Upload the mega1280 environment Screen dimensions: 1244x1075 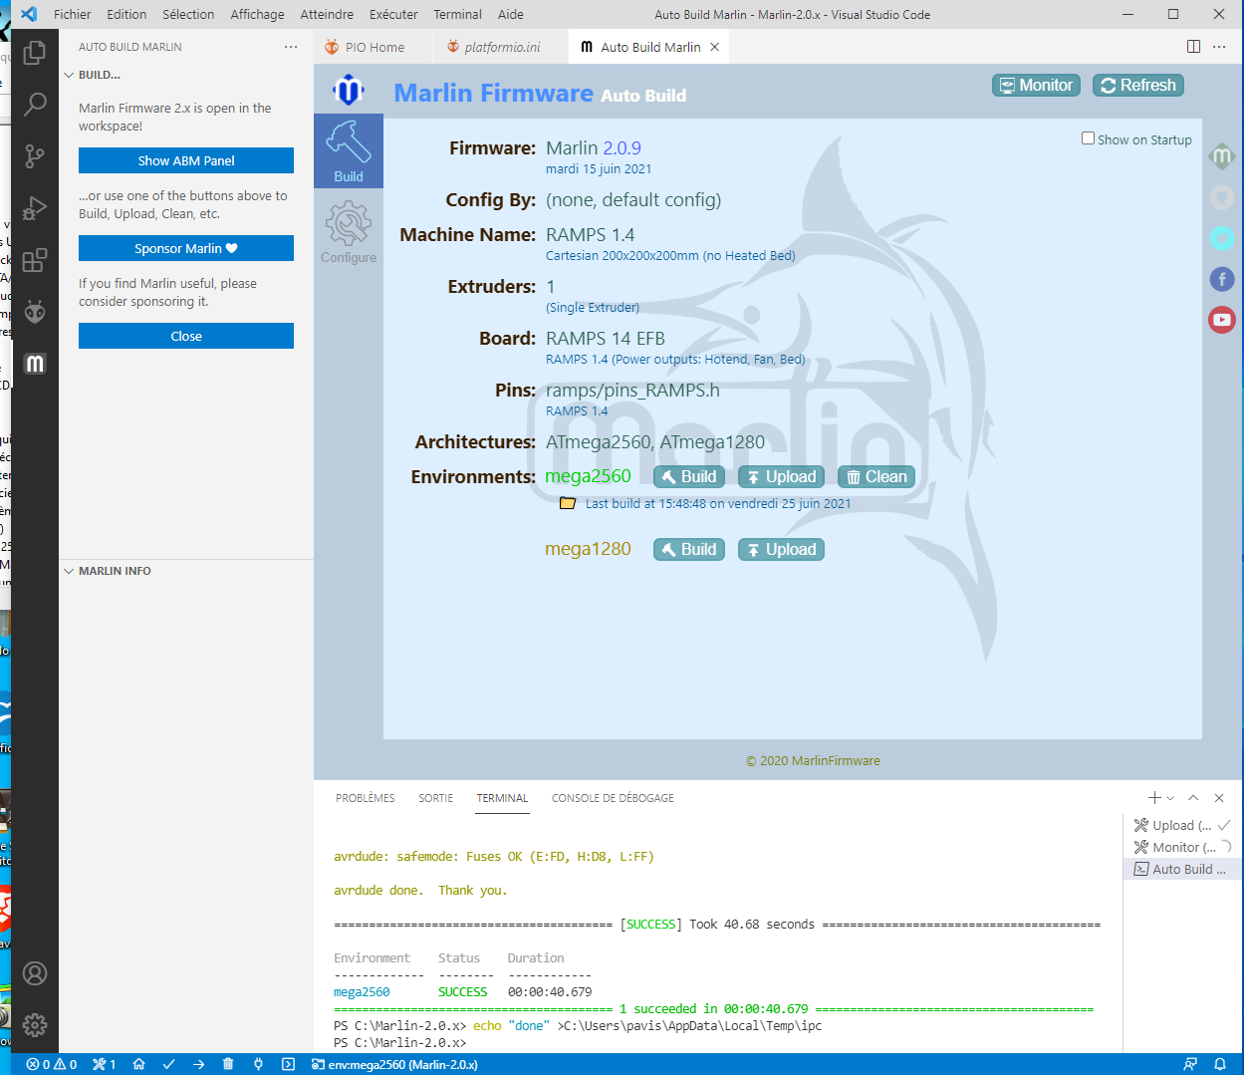tap(781, 550)
